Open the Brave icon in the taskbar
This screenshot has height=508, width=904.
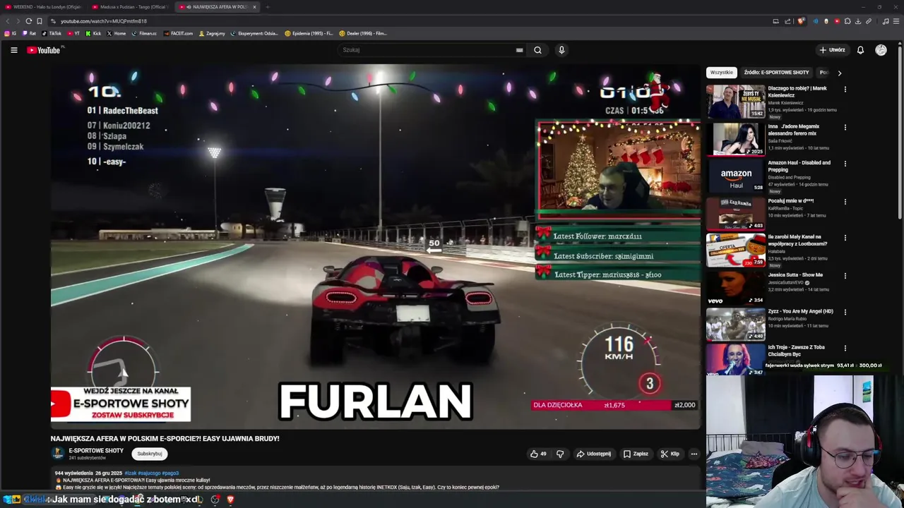230,500
